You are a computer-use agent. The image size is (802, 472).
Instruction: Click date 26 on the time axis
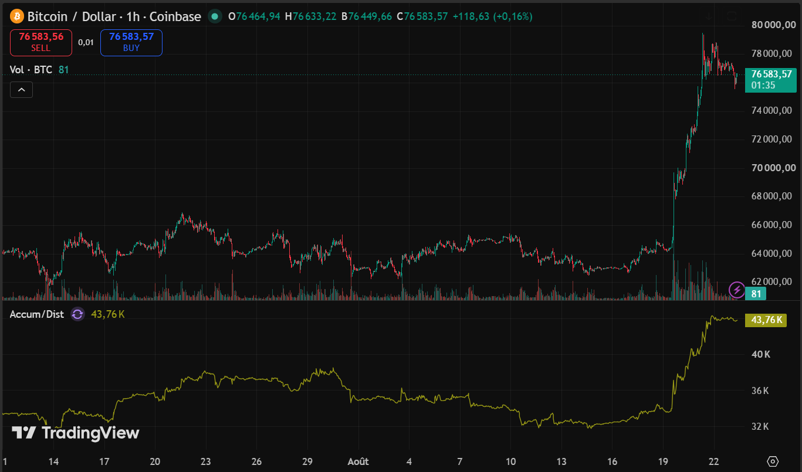point(256,461)
